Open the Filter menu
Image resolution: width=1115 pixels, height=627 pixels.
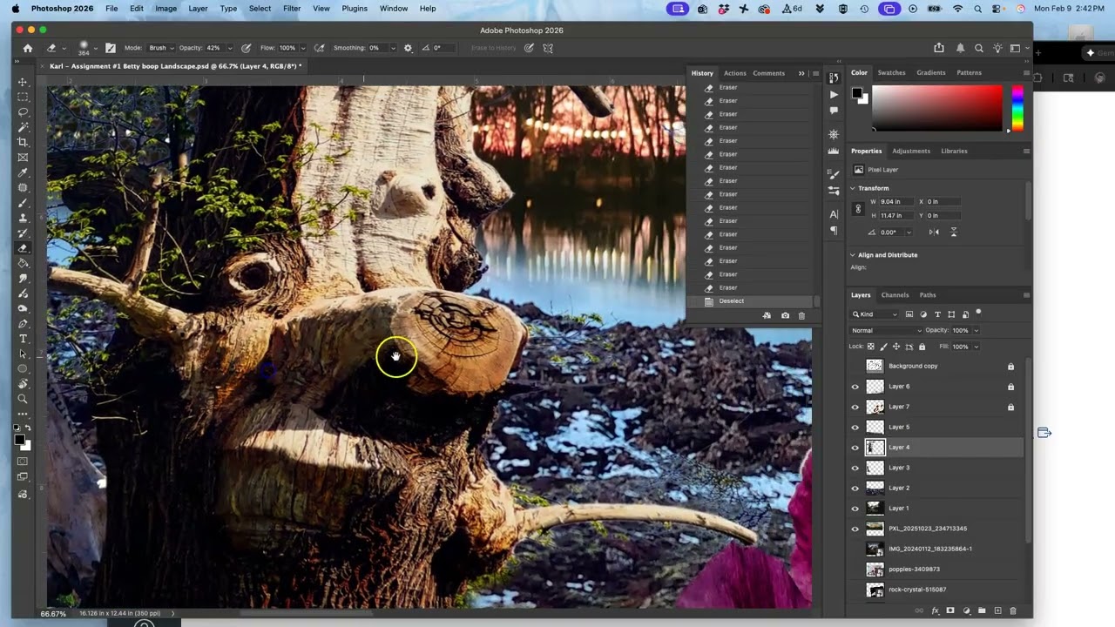coord(292,9)
